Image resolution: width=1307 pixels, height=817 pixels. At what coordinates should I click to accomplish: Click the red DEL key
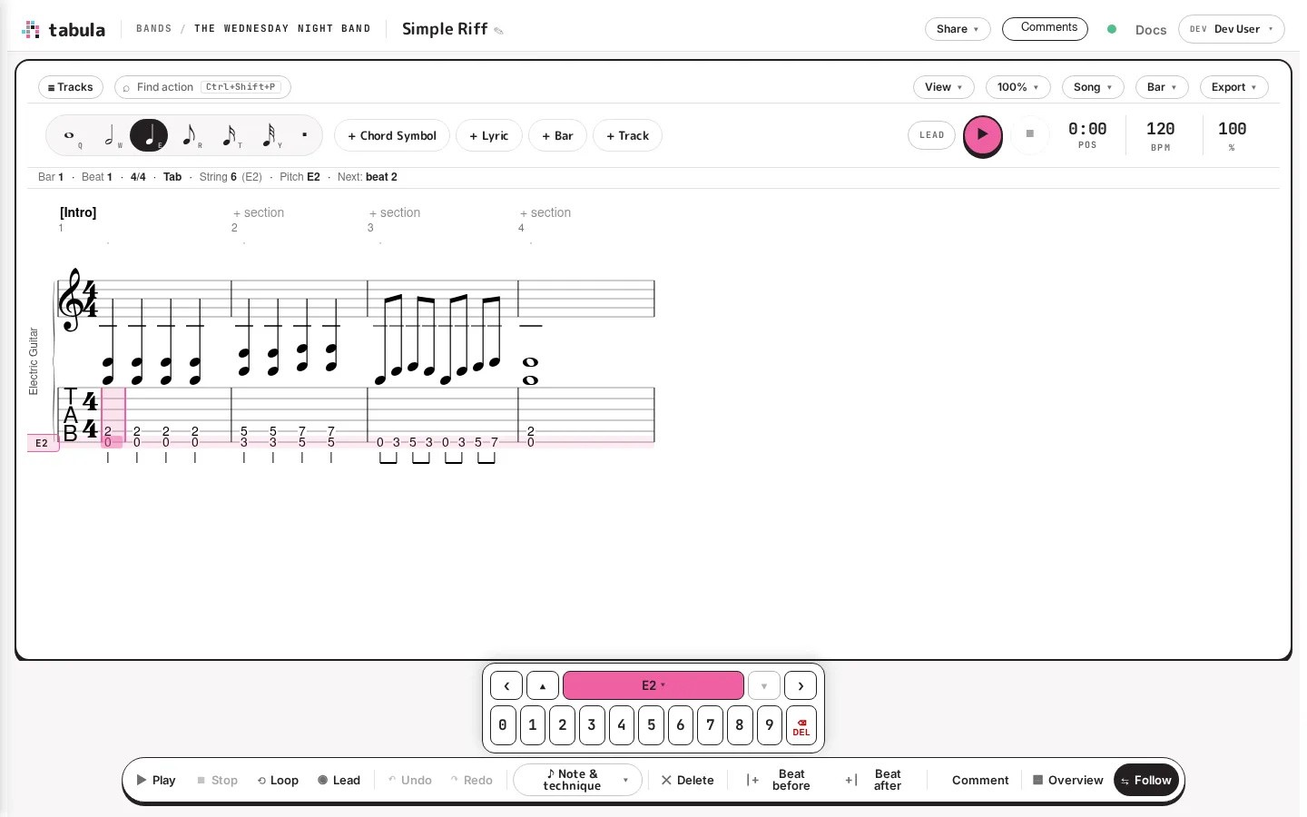(x=801, y=725)
